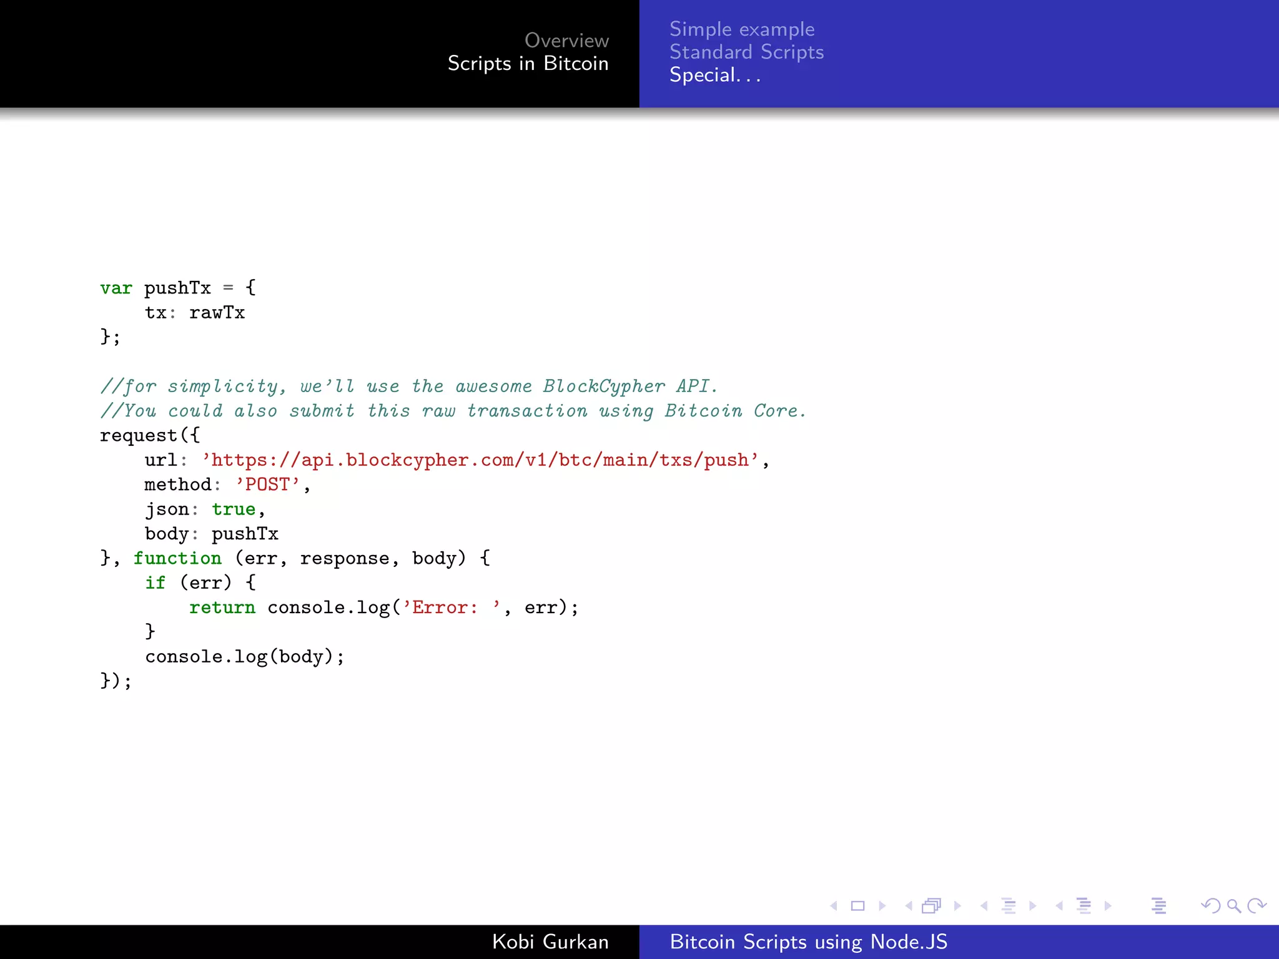Click the blockcypher API URL string

(481, 460)
